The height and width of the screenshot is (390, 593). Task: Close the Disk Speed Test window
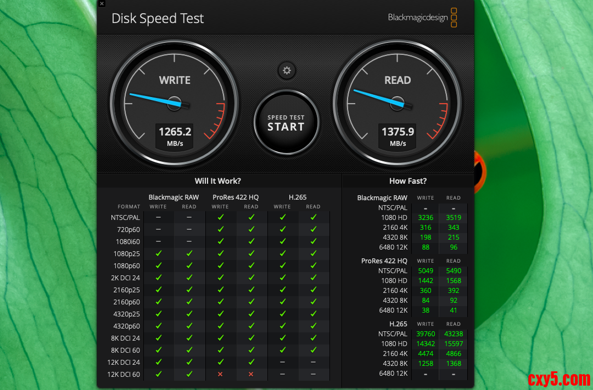[x=102, y=4]
